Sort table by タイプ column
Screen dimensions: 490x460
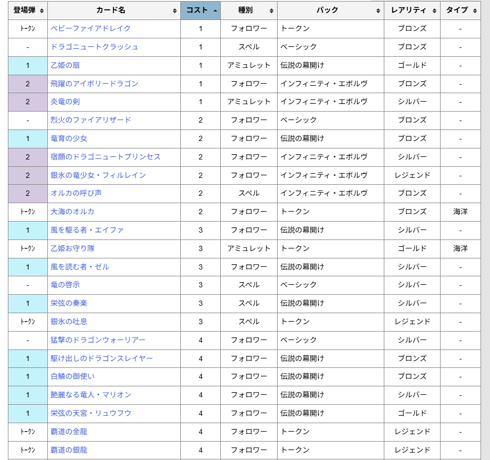tap(460, 11)
